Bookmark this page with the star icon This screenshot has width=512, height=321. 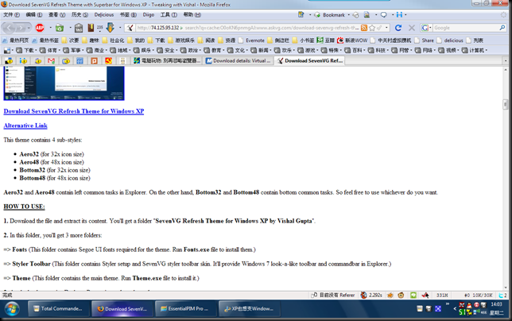372,28
